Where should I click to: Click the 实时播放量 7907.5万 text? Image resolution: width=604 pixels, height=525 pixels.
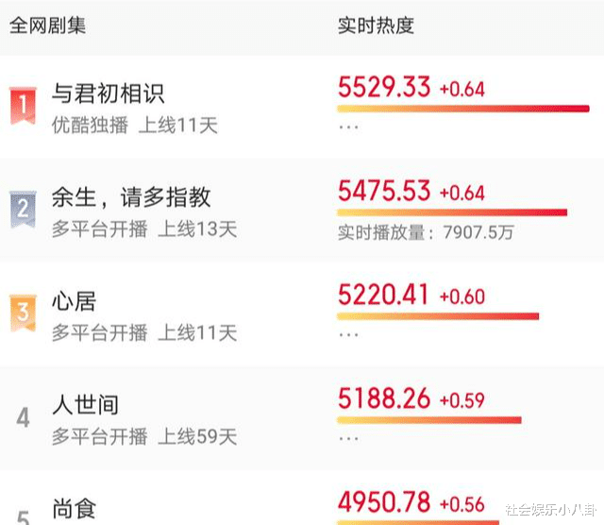click(x=426, y=232)
